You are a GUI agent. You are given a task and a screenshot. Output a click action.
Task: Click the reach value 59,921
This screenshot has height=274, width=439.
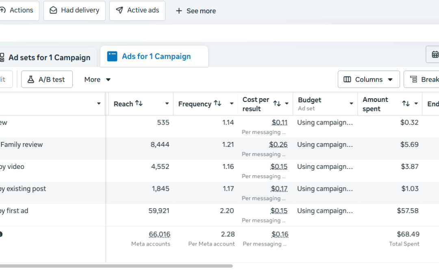159,211
